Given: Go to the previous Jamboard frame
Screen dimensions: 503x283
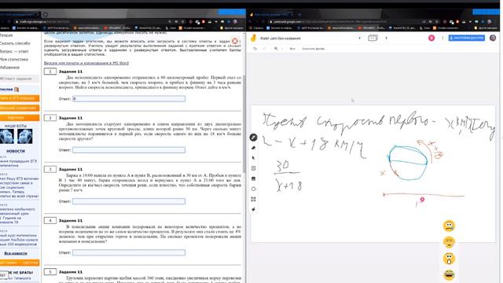Looking at the screenshot, I should pyautogui.click(x=359, y=39).
